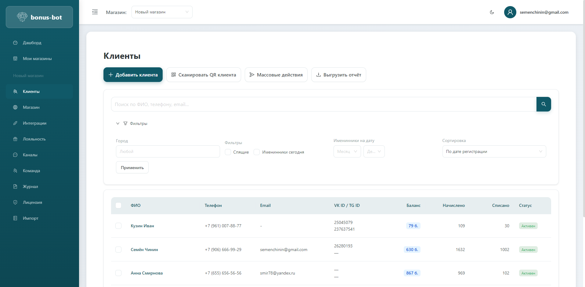Expand the Сортировка dropdown
The image size is (585, 287).
tap(494, 151)
